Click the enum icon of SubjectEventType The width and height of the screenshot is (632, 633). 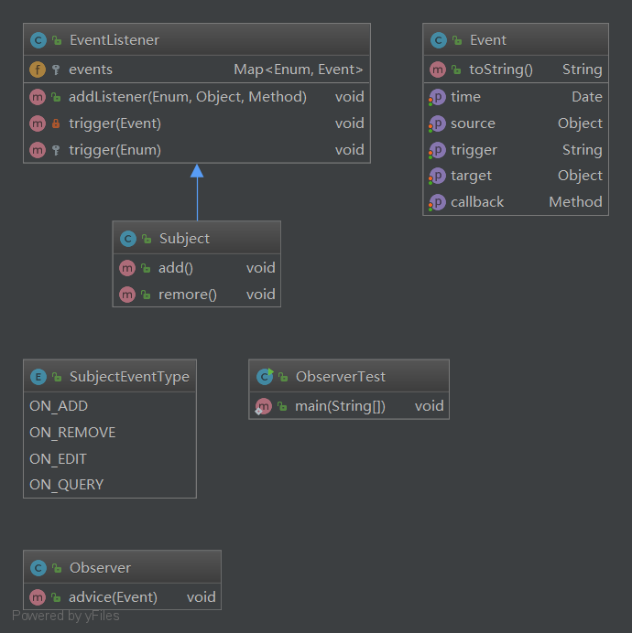[x=38, y=377]
